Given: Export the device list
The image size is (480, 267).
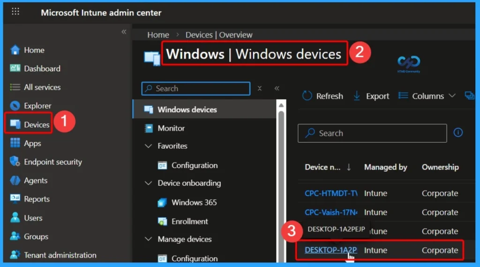Looking at the screenshot, I should (x=371, y=96).
